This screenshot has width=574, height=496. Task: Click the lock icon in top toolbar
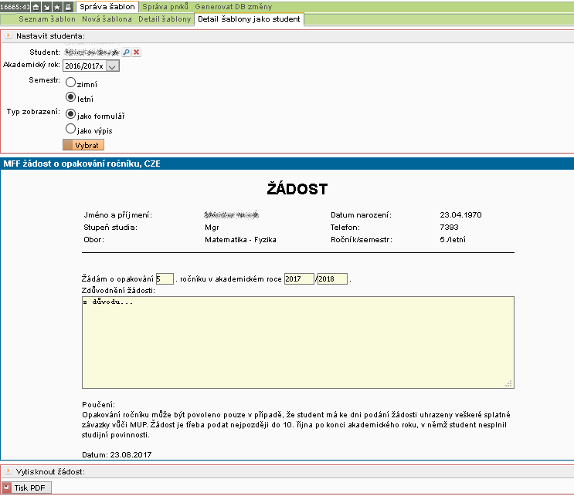click(68, 6)
